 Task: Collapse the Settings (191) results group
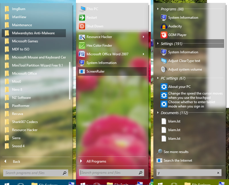[158, 44]
